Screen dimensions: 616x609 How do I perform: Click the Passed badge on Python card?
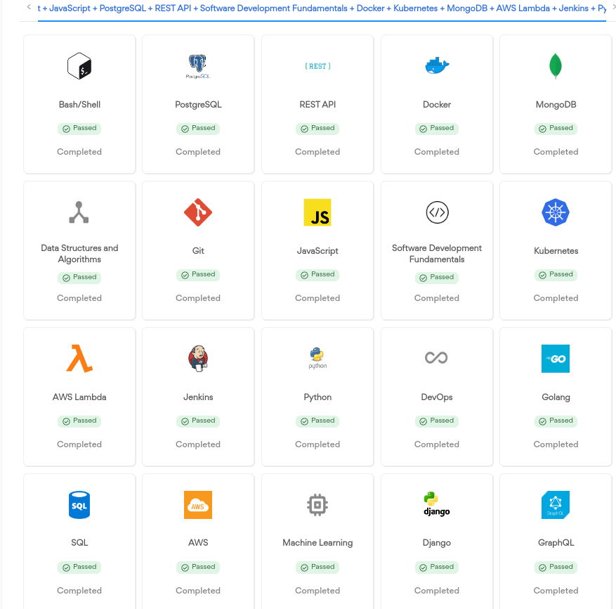pyautogui.click(x=317, y=421)
